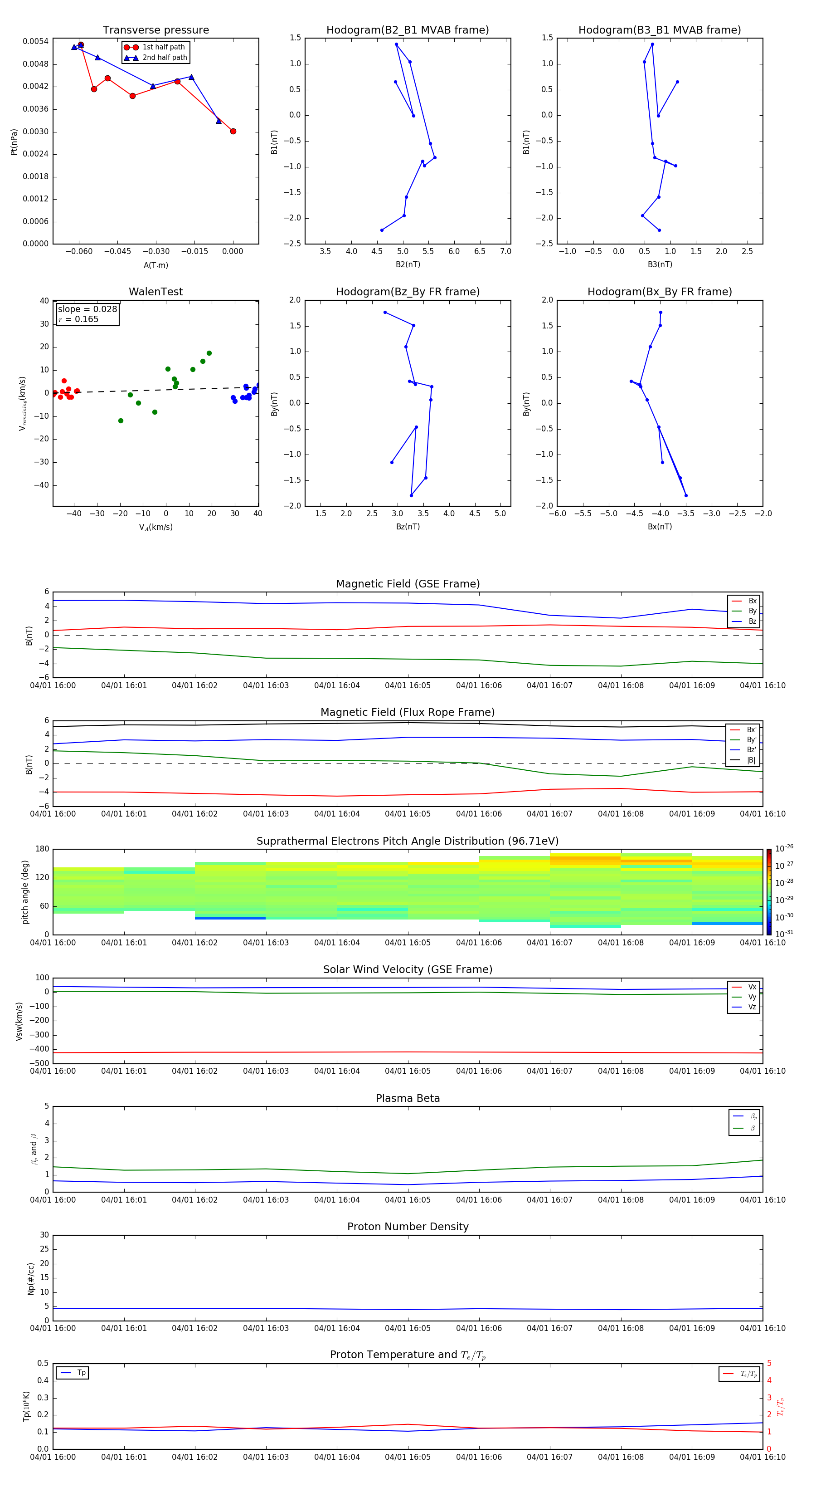Click the 'Pt(nPa)' y-axis label
The height and width of the screenshot is (1497, 816).
click(x=14, y=142)
